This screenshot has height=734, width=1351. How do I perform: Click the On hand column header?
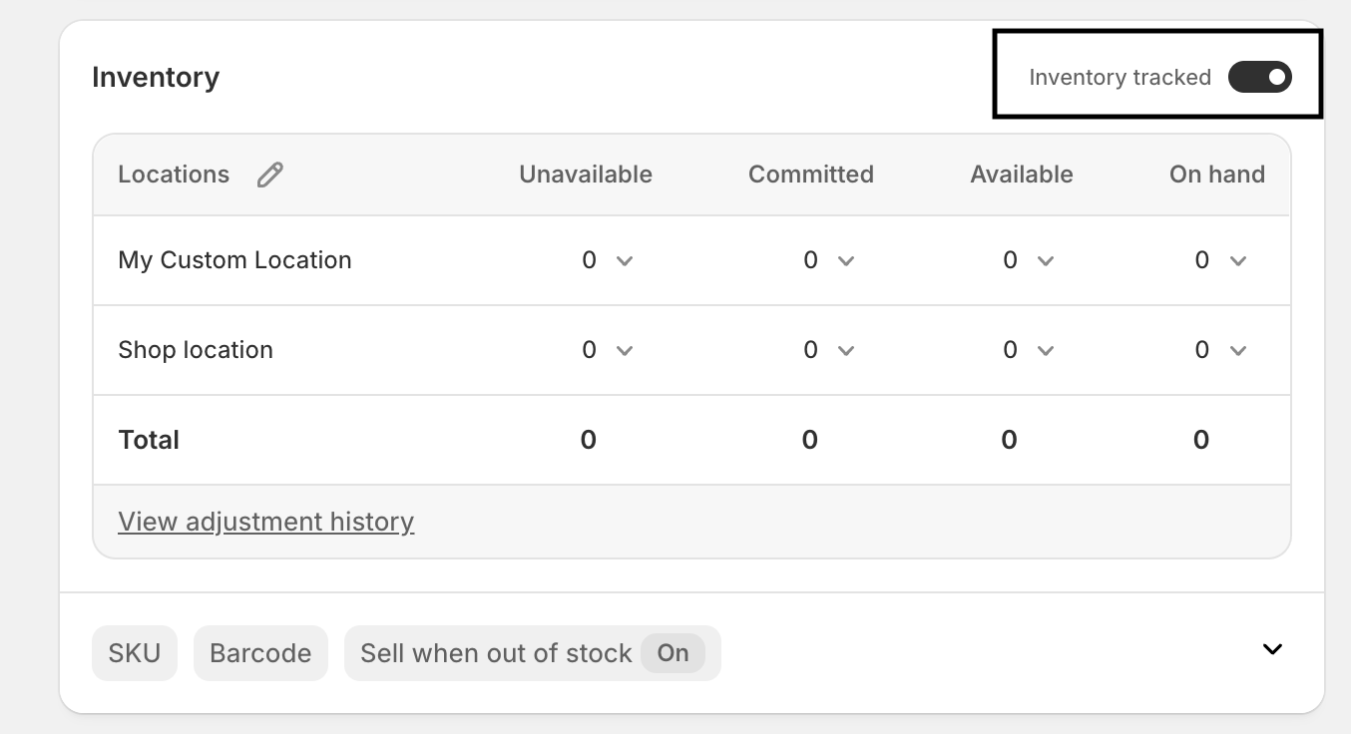pos(1216,175)
